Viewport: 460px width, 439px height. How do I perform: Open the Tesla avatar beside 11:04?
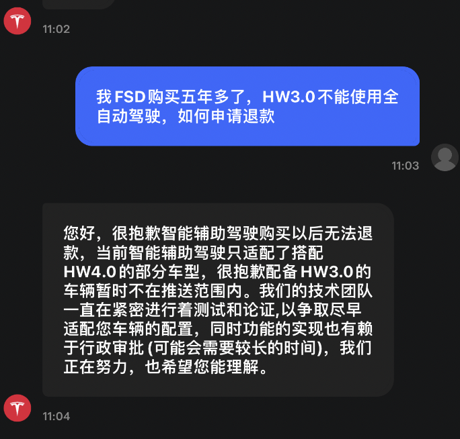point(17,408)
